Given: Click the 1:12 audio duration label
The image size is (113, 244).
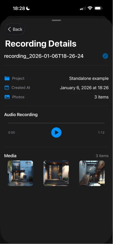Looking at the screenshot, I should point(101,133).
